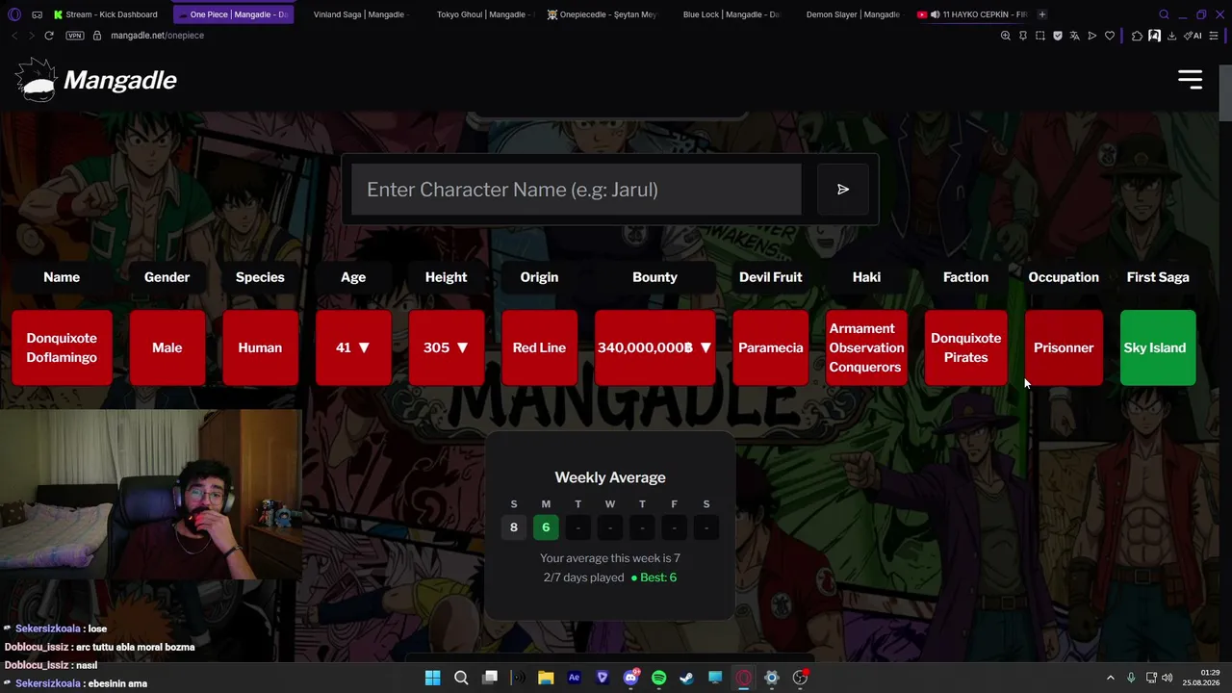This screenshot has height=693, width=1232.
Task: Open OBS Studio from the taskbar
Action: click(800, 678)
